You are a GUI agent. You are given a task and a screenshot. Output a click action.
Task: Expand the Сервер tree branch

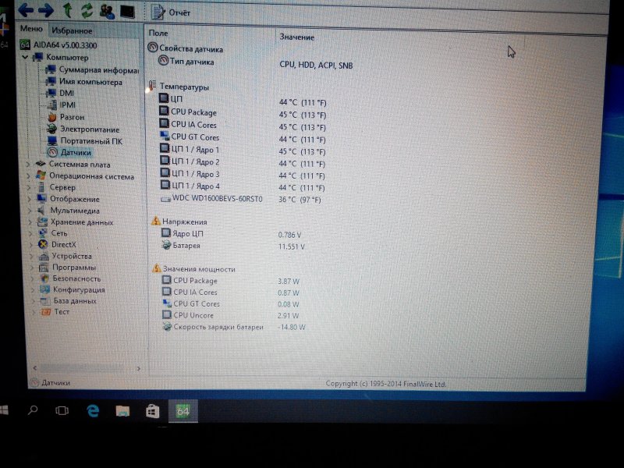[29, 187]
